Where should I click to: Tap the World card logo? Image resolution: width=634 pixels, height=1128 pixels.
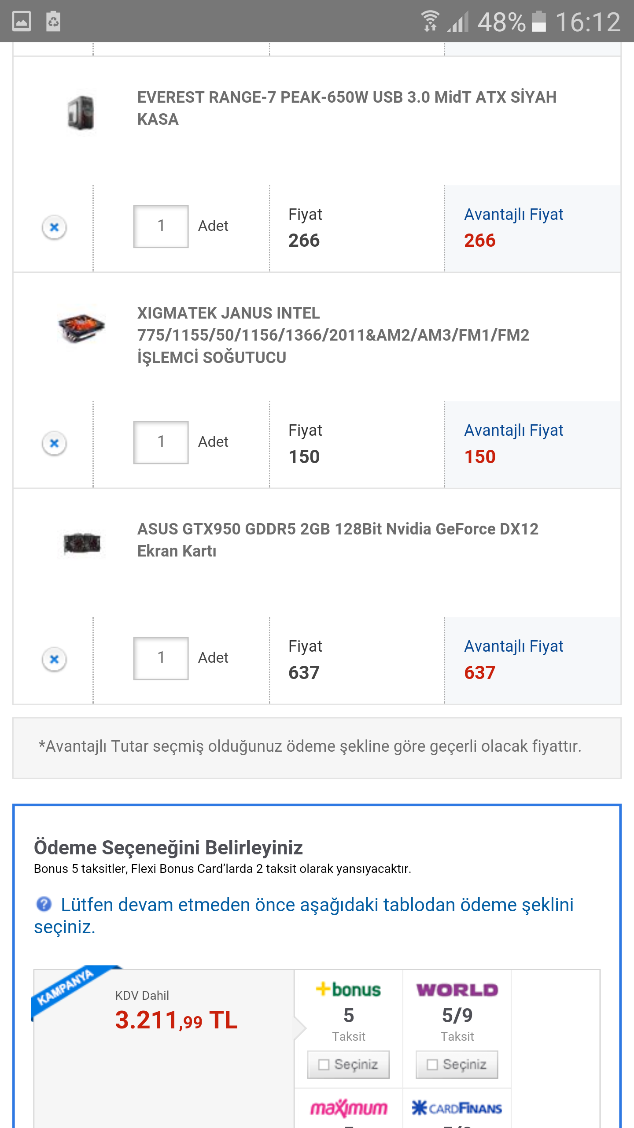tap(457, 990)
